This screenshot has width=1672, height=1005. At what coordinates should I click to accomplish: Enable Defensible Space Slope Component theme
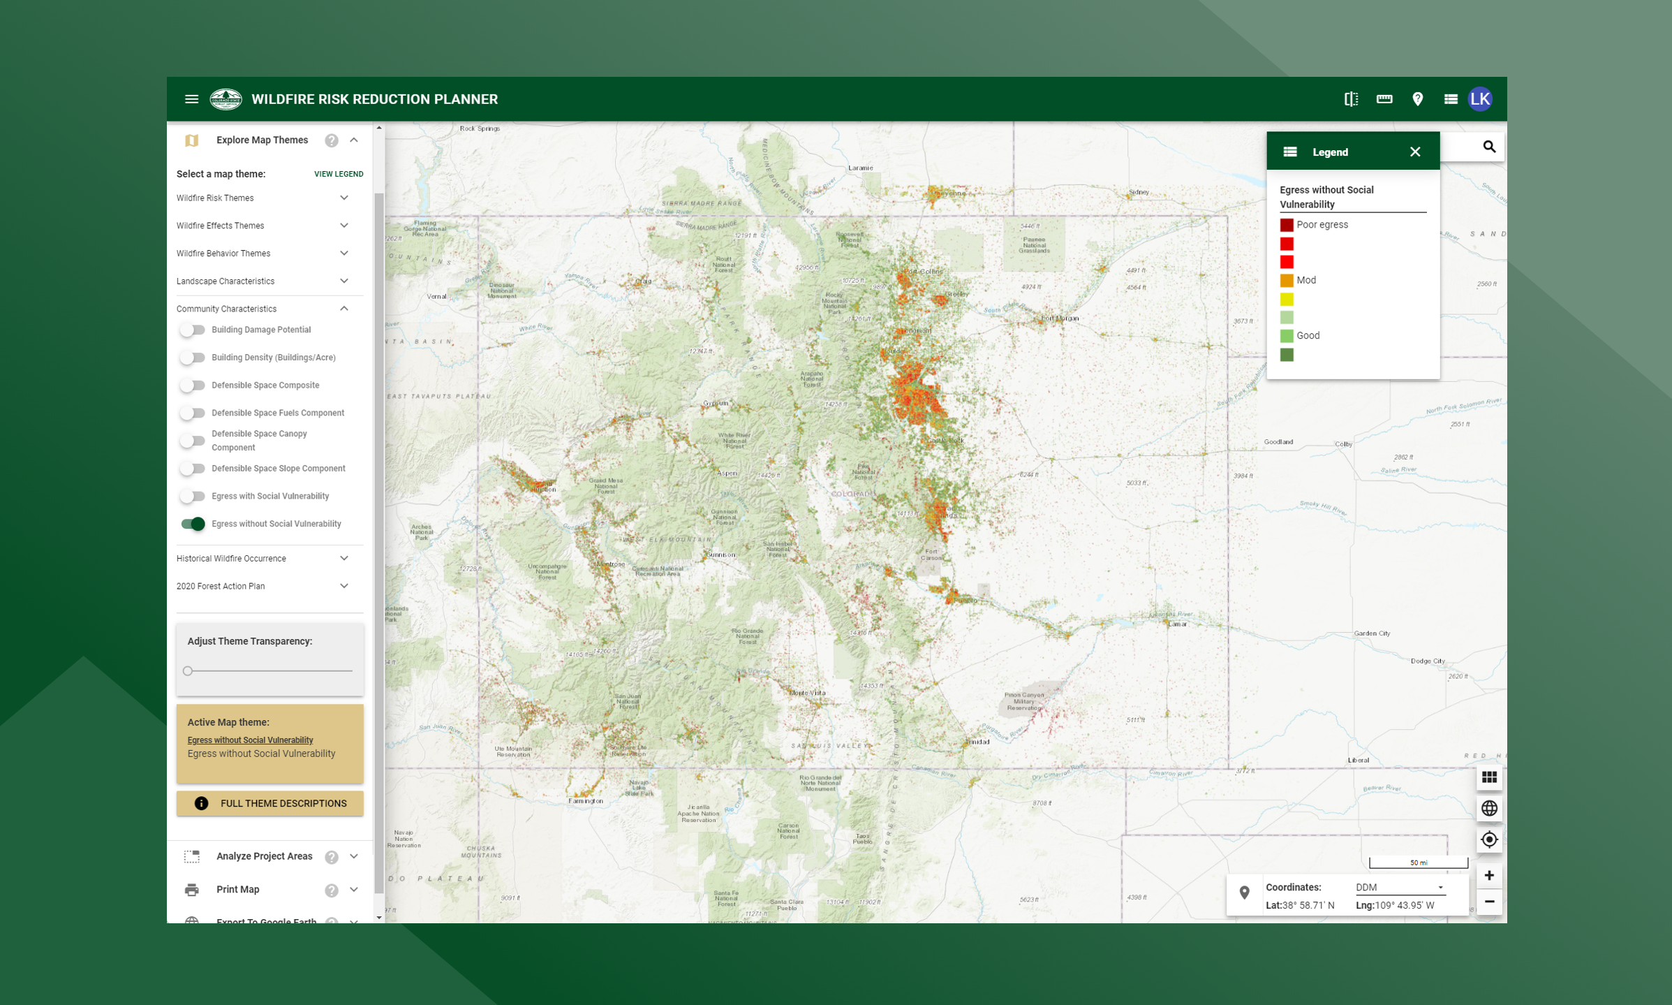pyautogui.click(x=192, y=469)
